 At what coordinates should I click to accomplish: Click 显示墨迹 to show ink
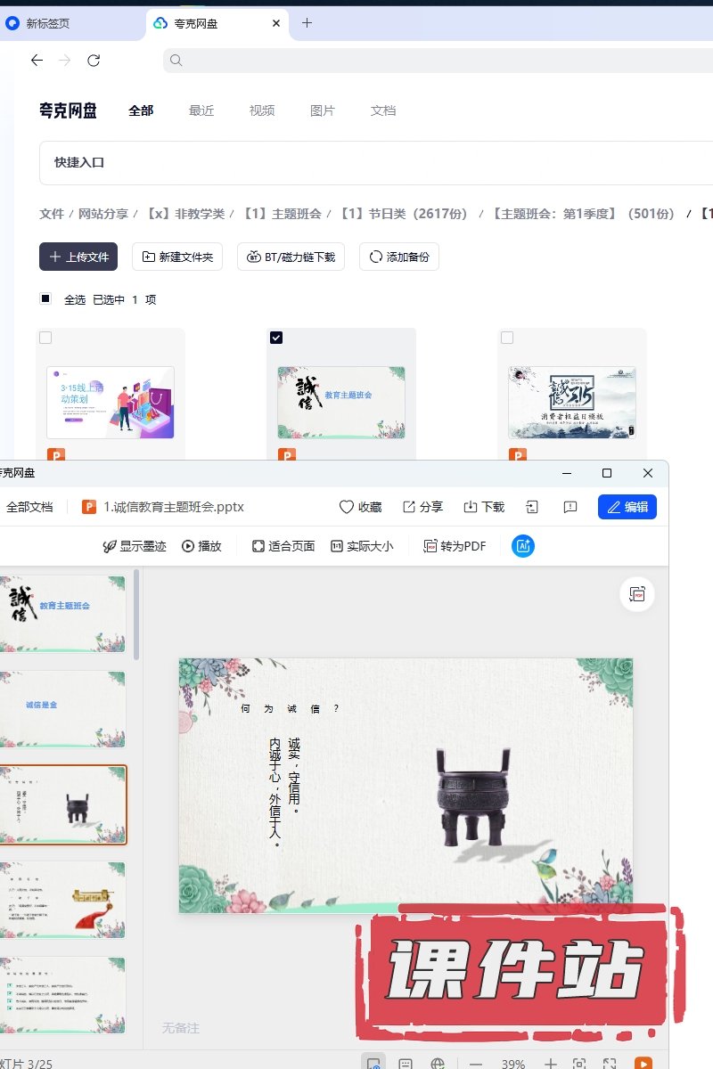[134, 546]
